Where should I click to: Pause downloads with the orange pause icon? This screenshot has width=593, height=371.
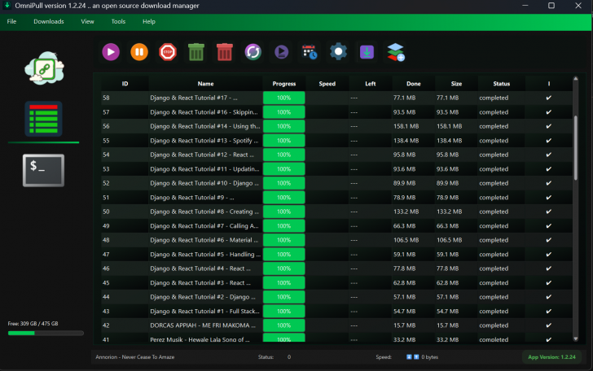(139, 52)
